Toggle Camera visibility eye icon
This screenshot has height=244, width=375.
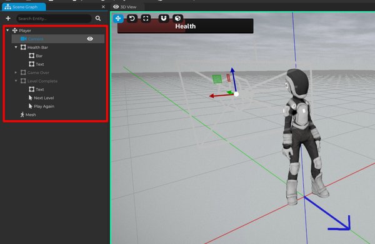(90, 39)
